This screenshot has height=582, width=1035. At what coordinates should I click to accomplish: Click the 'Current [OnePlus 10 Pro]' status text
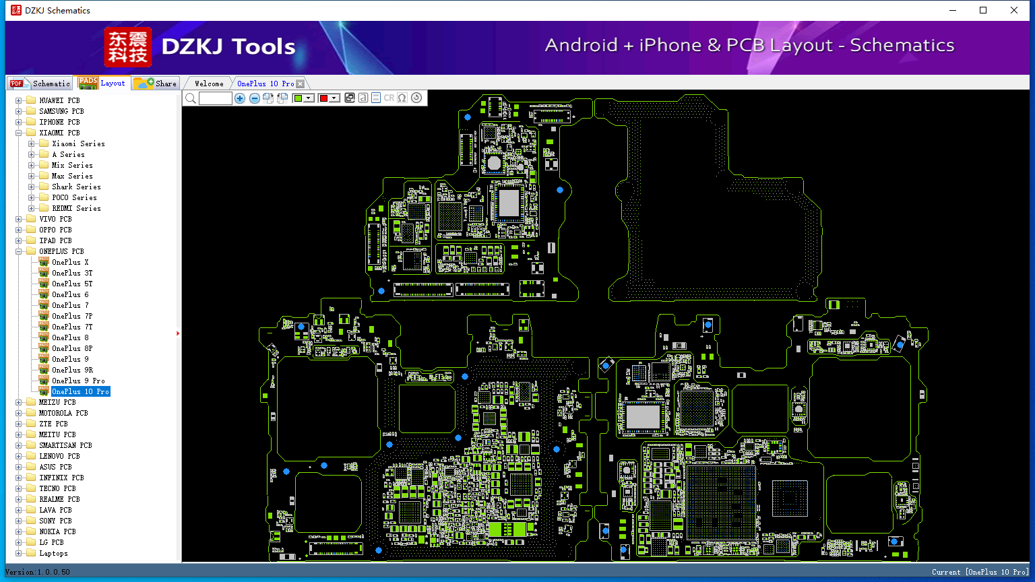click(x=980, y=572)
